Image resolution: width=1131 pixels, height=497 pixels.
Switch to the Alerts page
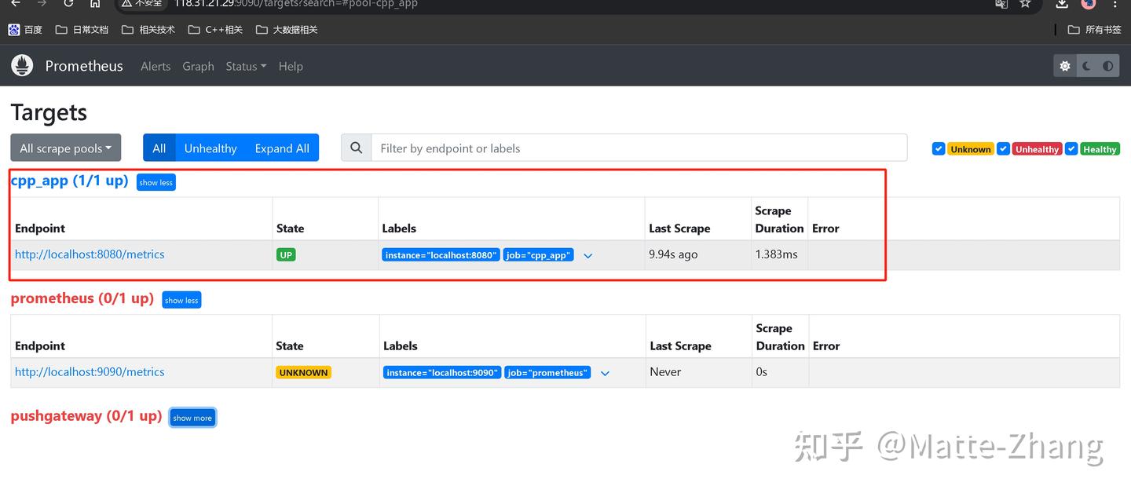[155, 66]
